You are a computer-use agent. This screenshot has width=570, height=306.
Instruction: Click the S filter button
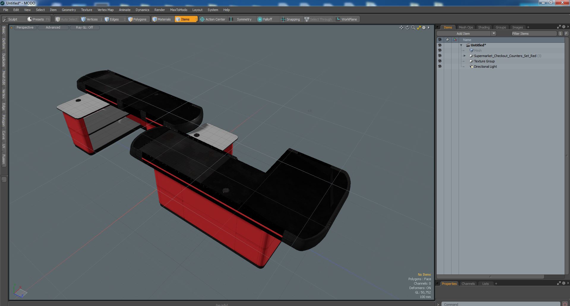click(560, 34)
